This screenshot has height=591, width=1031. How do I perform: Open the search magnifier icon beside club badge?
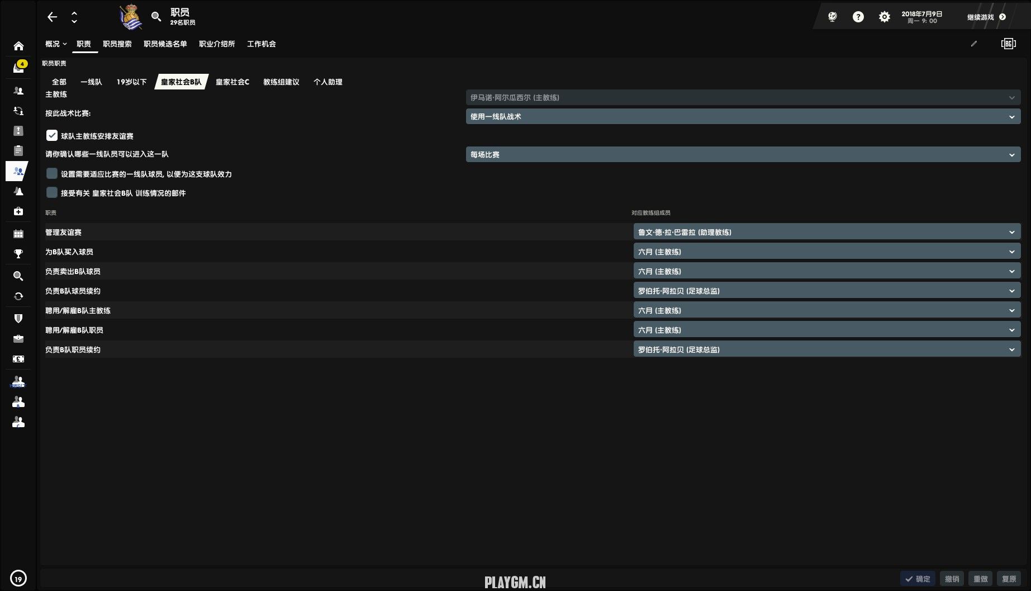tap(156, 17)
